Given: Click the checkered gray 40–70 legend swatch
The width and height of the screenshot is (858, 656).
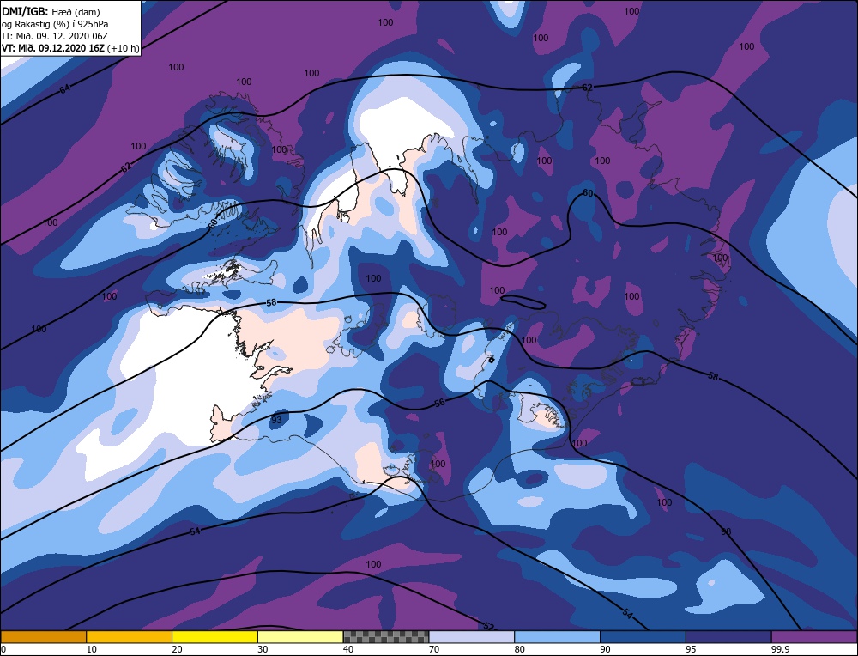Looking at the screenshot, I should [x=386, y=637].
